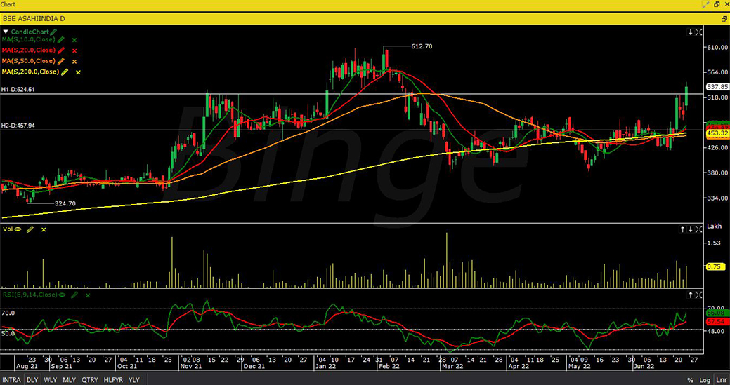Maximize the RSI pane
The width and height of the screenshot is (730, 385).
(x=699, y=295)
